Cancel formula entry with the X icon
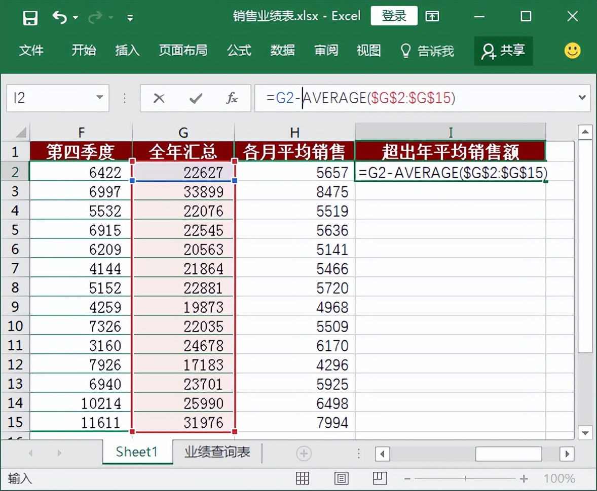The height and width of the screenshot is (491, 597). 160,98
